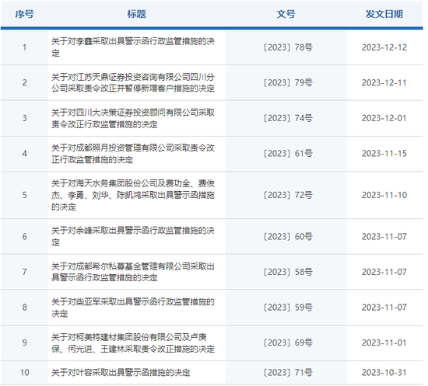Click the 文号 column header

[286, 14]
